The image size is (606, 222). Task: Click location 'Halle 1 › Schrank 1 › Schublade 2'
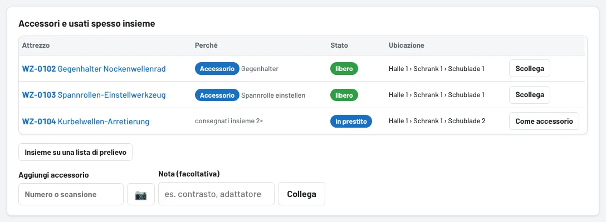(437, 121)
